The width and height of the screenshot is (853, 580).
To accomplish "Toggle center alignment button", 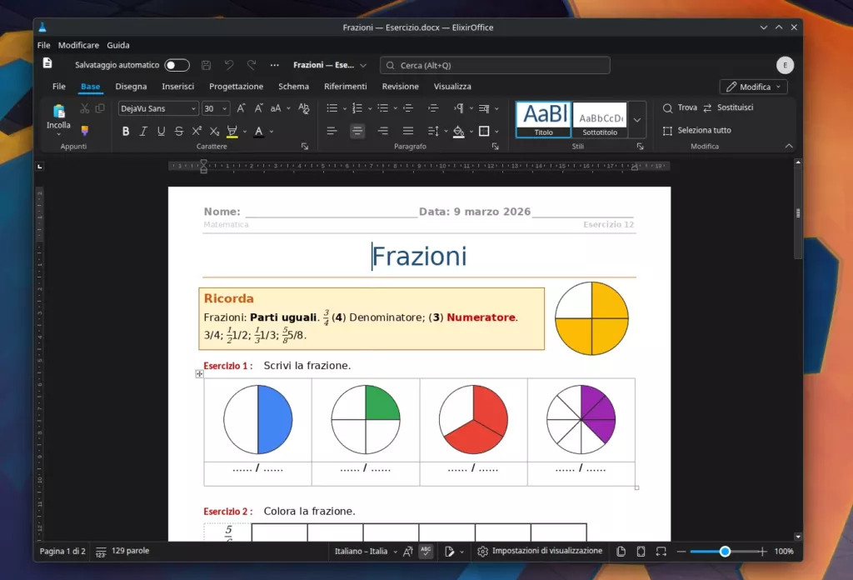I will [x=357, y=131].
